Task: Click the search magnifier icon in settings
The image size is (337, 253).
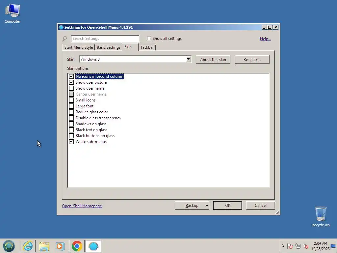Action: [x=65, y=39]
